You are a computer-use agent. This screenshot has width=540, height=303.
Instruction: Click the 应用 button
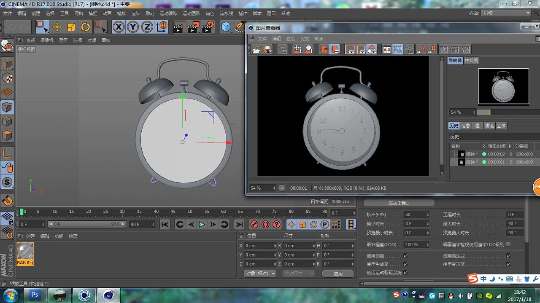pyautogui.click(x=338, y=274)
